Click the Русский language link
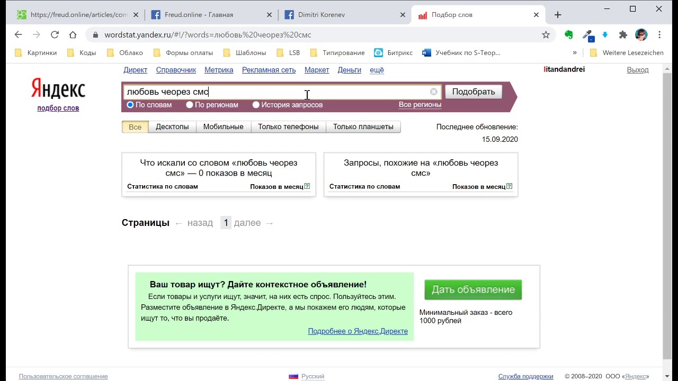Image resolution: width=678 pixels, height=381 pixels. (313, 376)
